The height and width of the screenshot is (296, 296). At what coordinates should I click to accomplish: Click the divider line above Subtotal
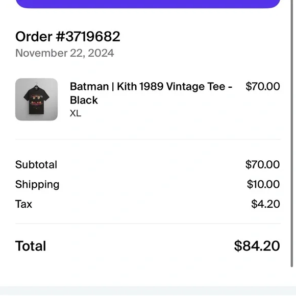point(148,139)
